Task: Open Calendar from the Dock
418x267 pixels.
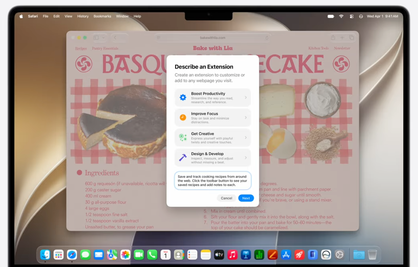Action: point(165,255)
